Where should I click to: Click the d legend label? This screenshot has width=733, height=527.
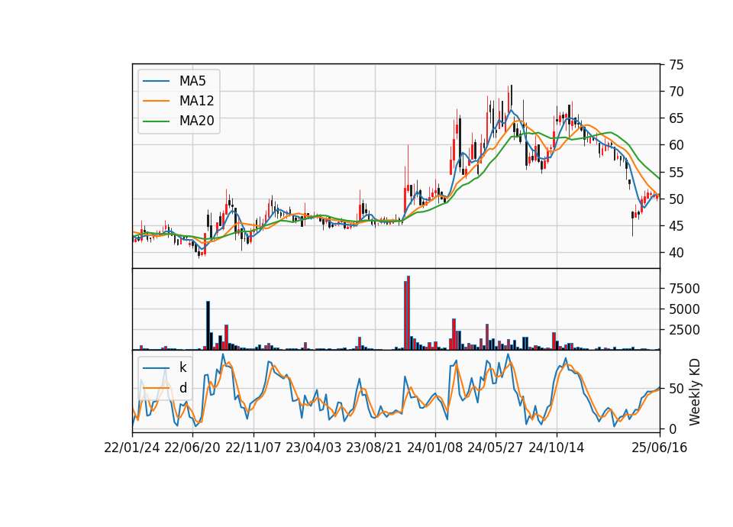(182, 388)
